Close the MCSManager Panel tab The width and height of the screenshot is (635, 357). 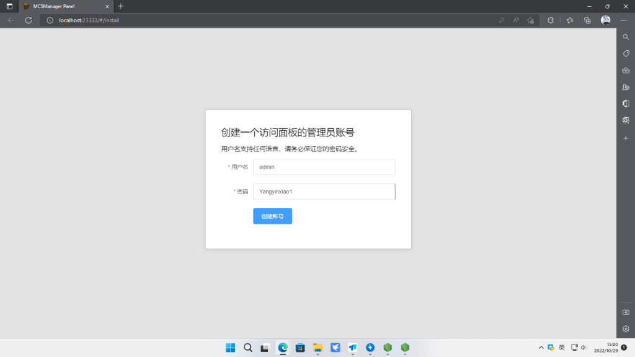coord(107,6)
